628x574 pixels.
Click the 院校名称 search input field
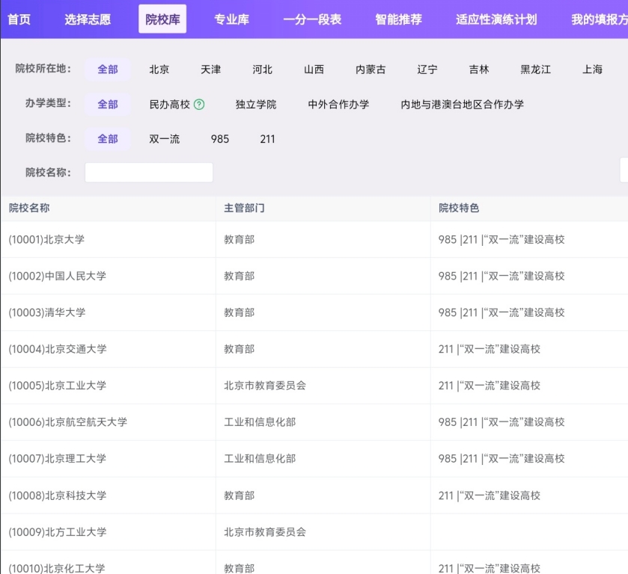click(x=148, y=172)
